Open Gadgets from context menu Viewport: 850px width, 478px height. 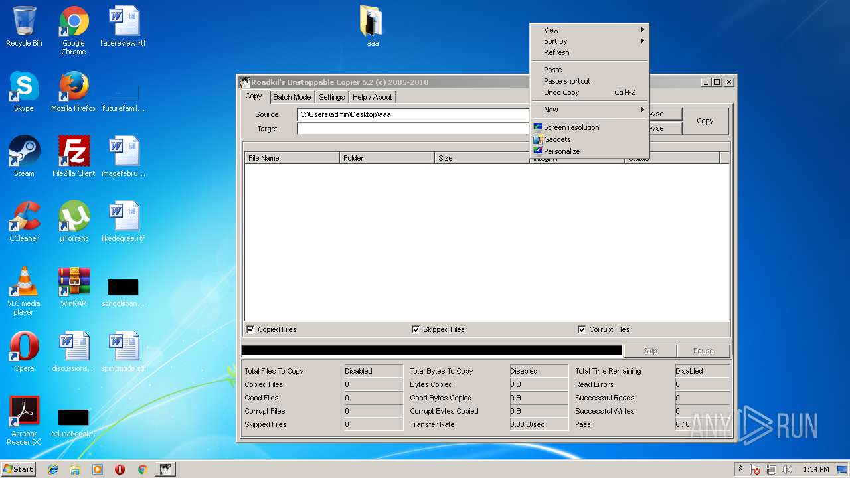[x=589, y=139]
